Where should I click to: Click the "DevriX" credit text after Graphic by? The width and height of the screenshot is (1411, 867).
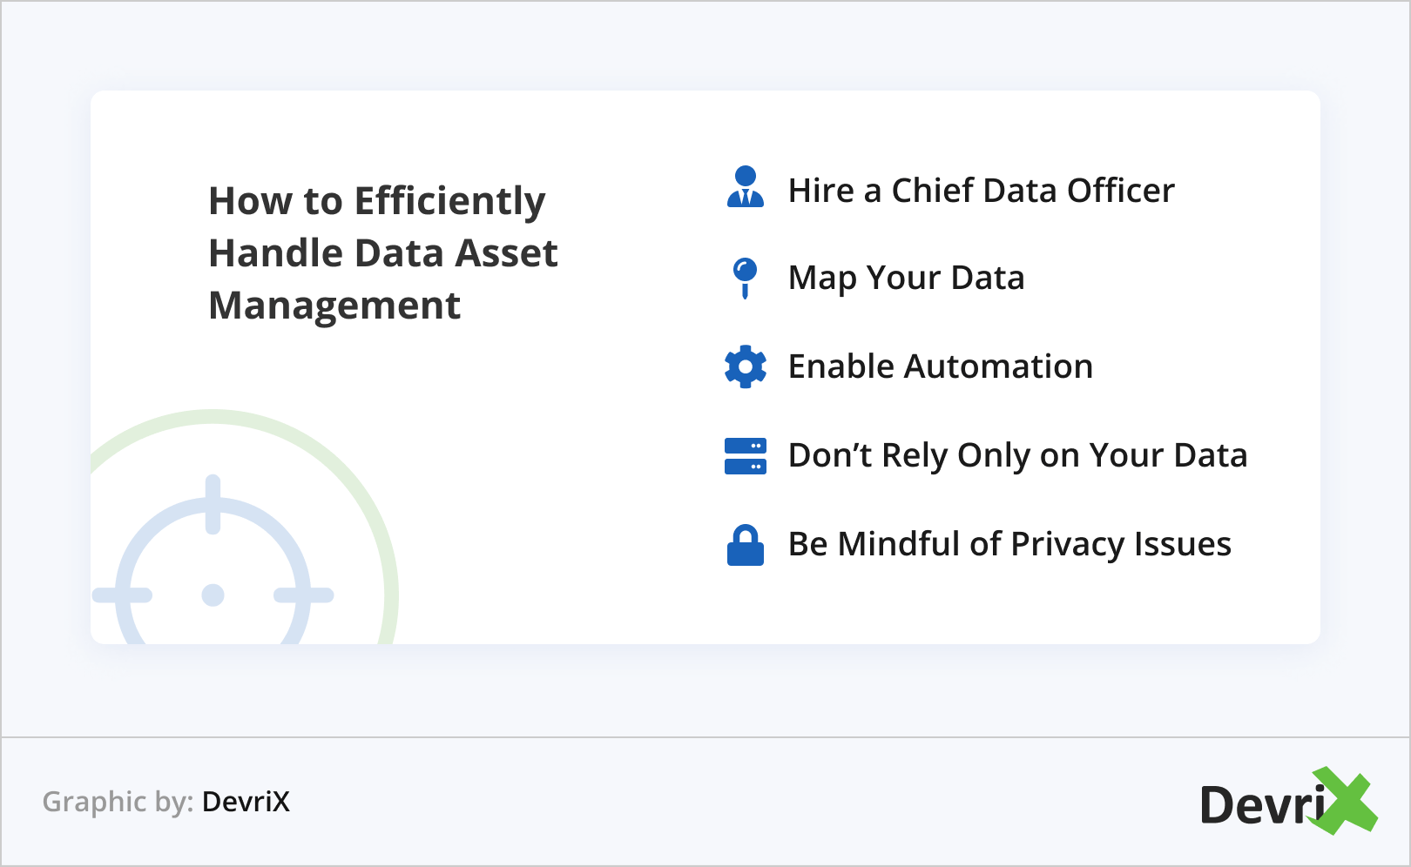pos(246,802)
